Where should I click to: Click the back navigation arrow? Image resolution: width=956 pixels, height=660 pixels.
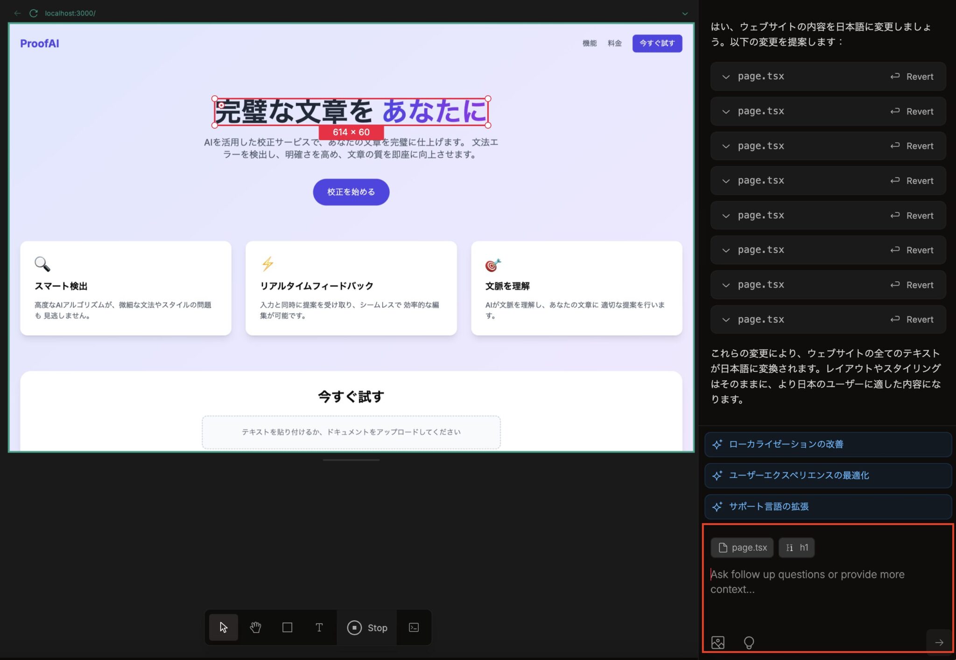pos(17,13)
